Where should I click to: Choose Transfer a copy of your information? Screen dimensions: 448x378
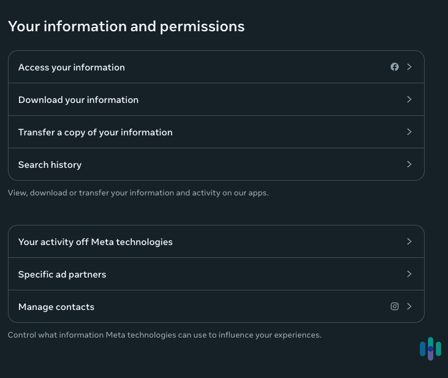pyautogui.click(x=96, y=132)
